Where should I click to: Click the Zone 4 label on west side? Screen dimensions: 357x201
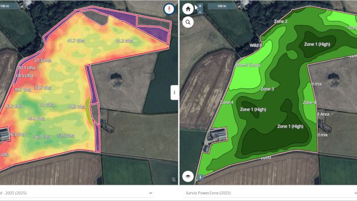[x=226, y=102]
